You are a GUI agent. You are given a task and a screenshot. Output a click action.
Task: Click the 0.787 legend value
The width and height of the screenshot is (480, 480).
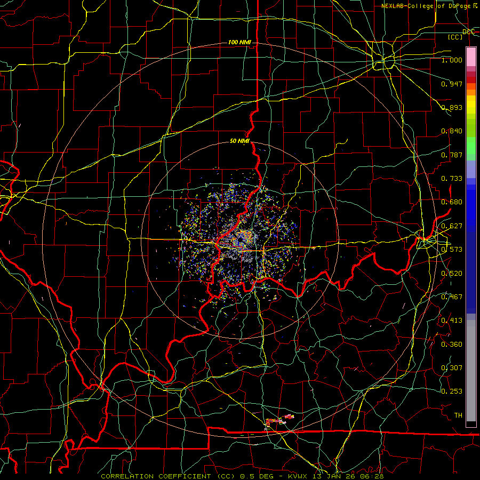pos(452,155)
